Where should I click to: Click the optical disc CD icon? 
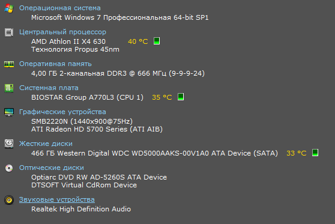tap(9, 168)
